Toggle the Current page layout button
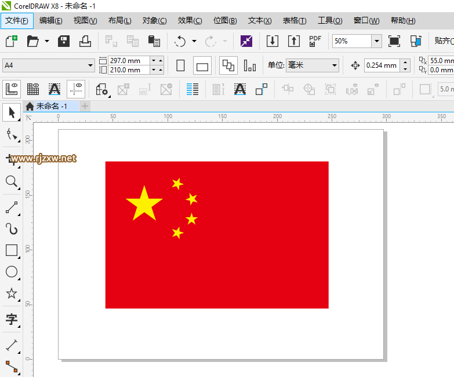 250,65
